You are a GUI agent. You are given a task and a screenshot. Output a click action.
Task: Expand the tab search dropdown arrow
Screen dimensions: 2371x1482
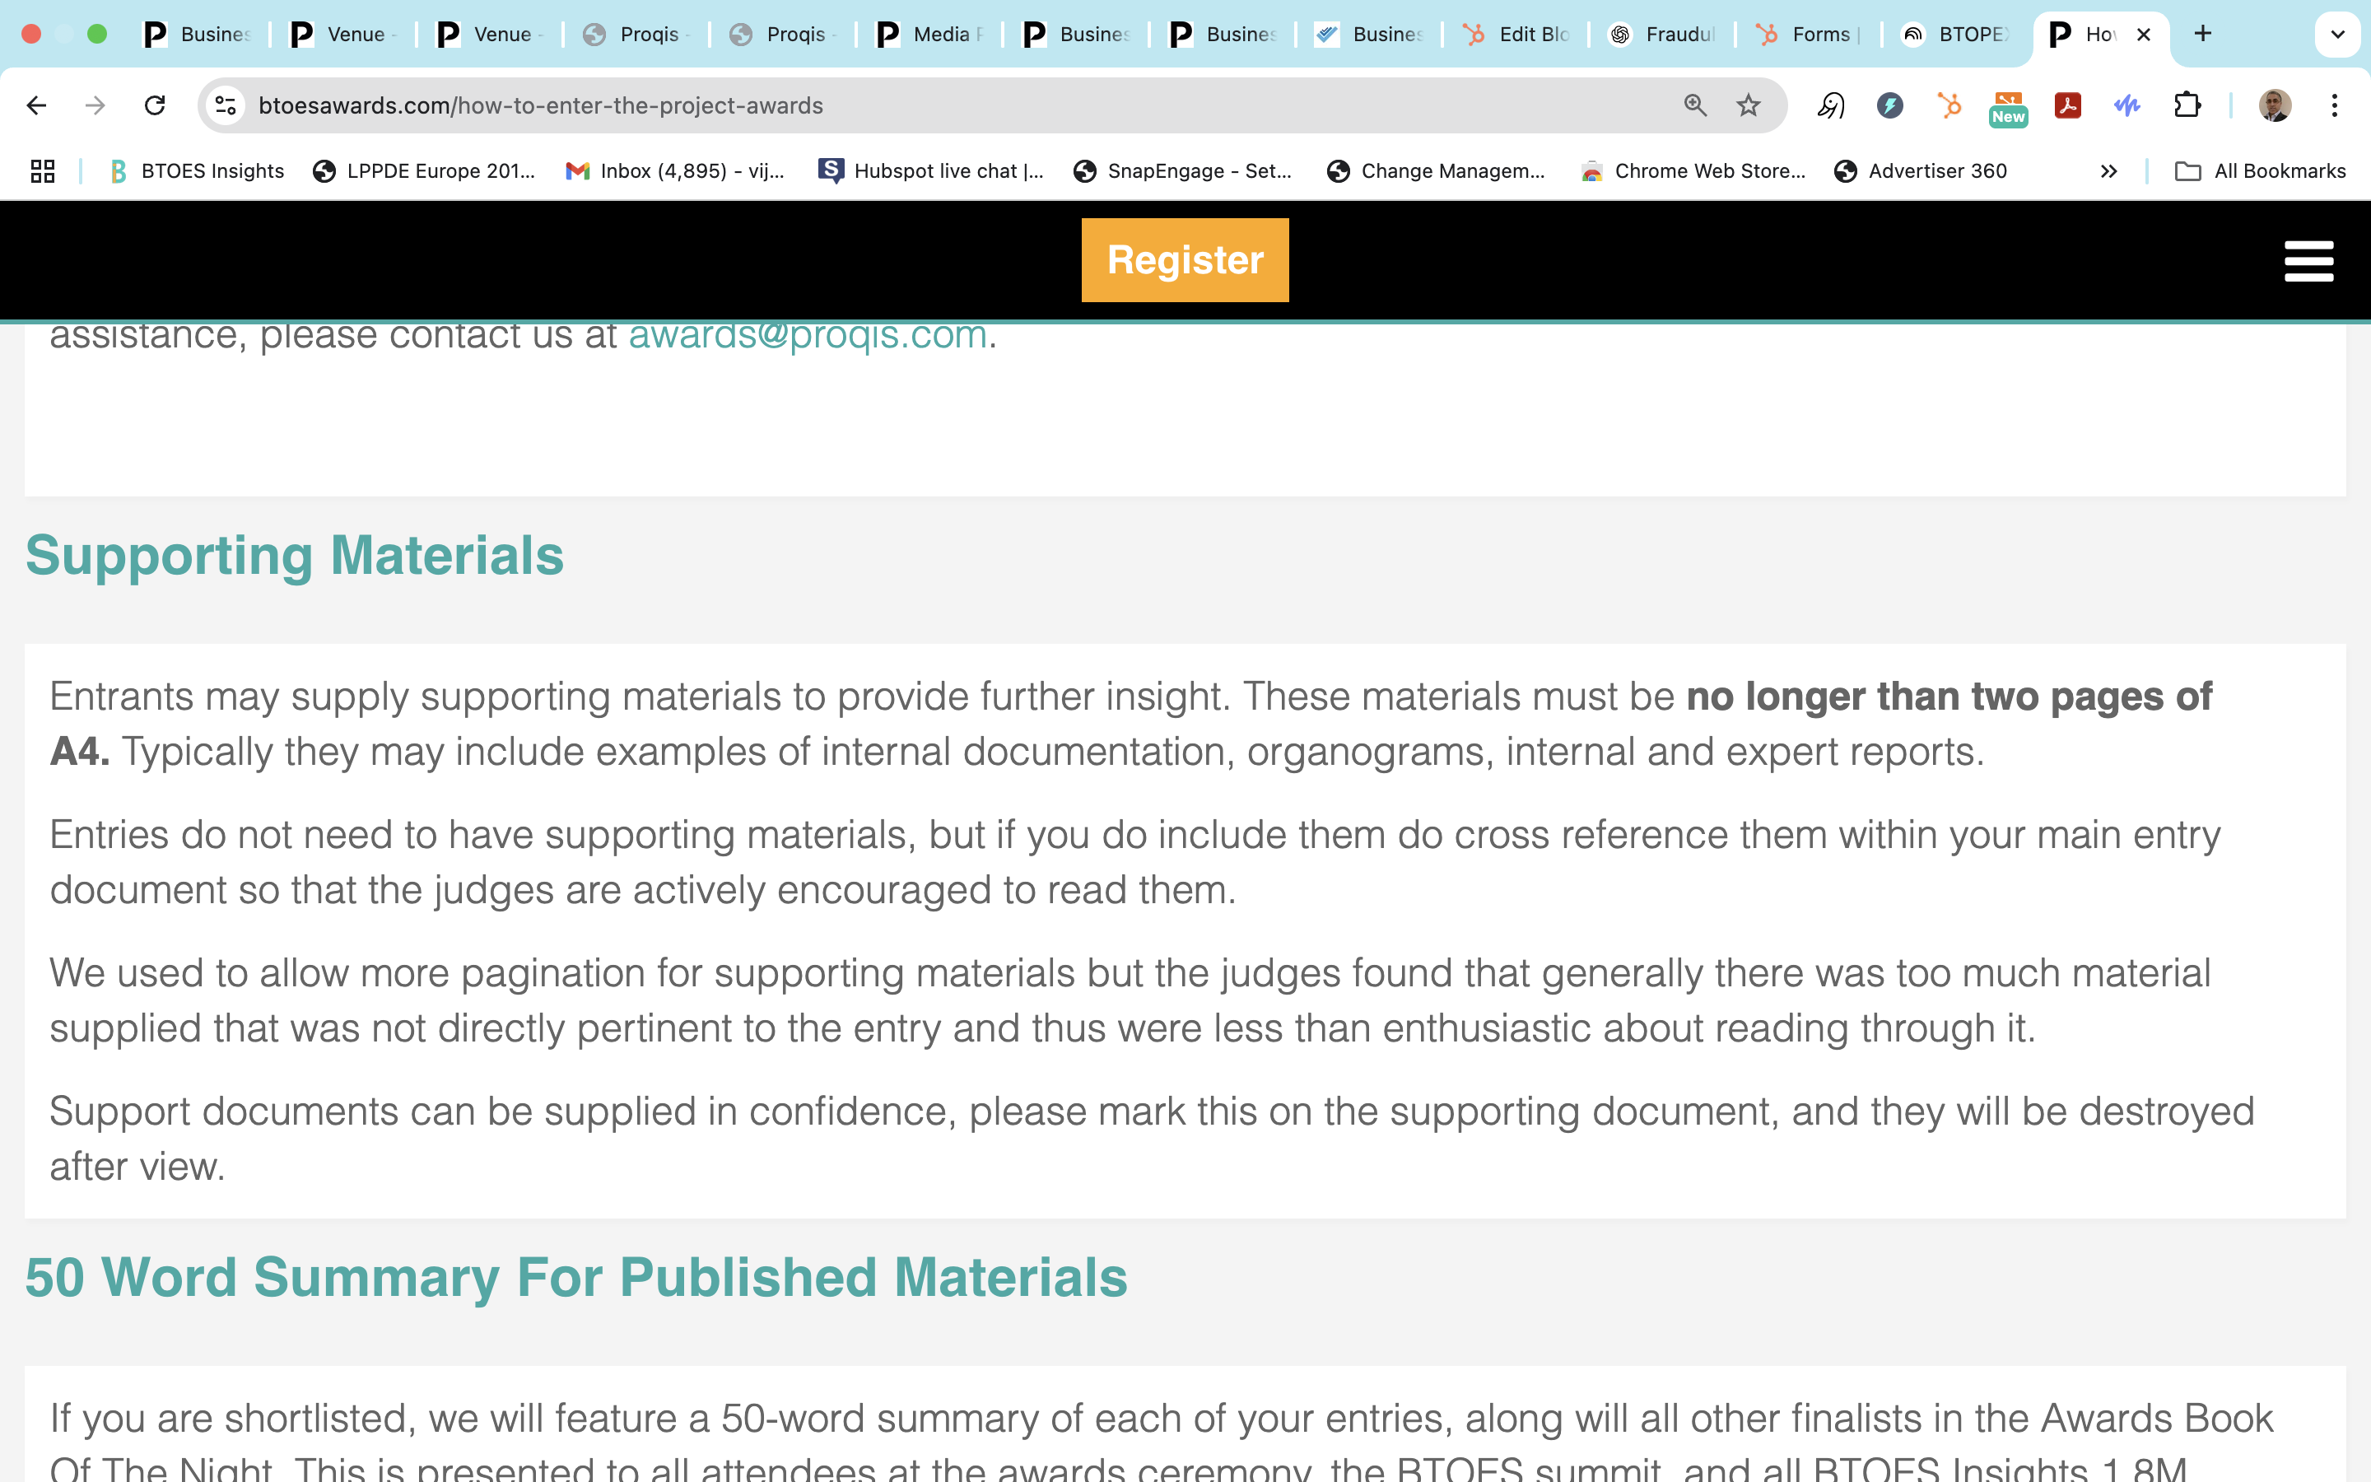click(2336, 35)
